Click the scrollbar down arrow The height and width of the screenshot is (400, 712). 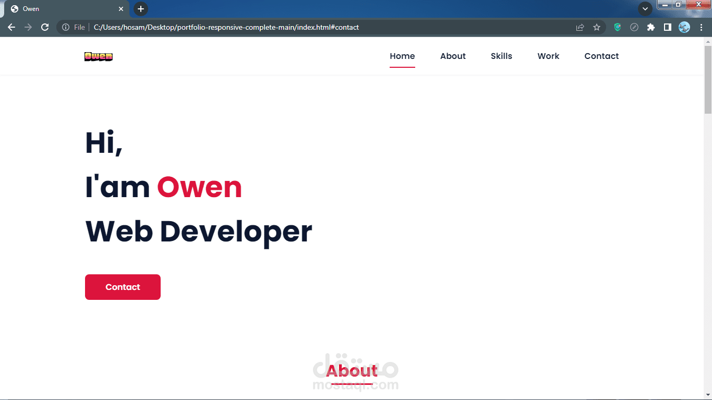708,395
